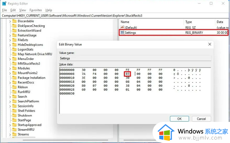Select the ExtractionWizard folder icon
230x143 pixels.
[x=15, y=31]
